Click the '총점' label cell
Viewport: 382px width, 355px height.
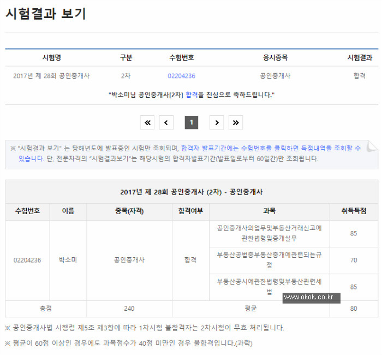coord(46,309)
